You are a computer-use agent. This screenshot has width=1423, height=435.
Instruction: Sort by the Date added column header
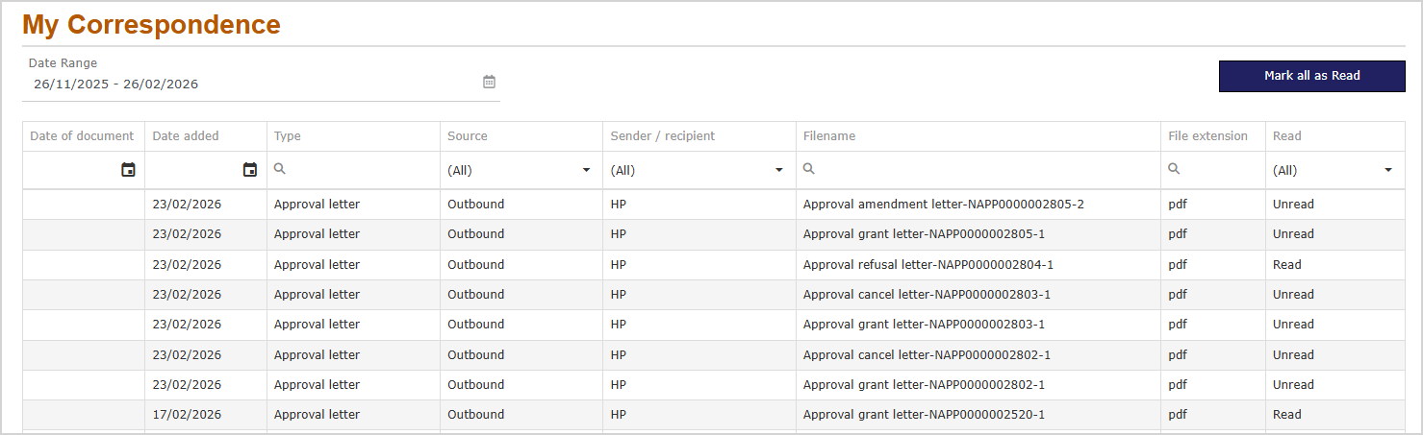click(x=186, y=136)
